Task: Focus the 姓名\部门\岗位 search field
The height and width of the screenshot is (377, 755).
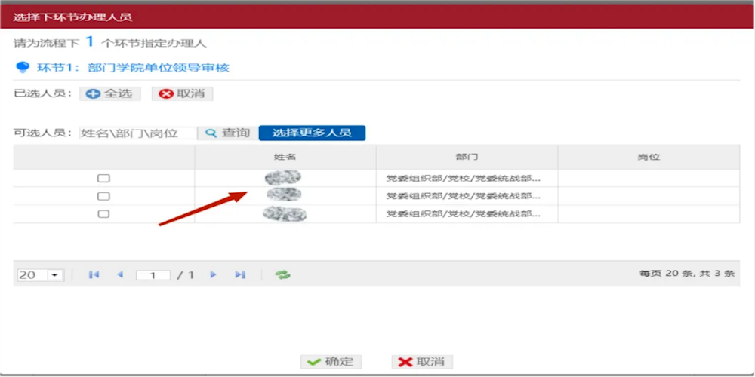Action: [138, 133]
